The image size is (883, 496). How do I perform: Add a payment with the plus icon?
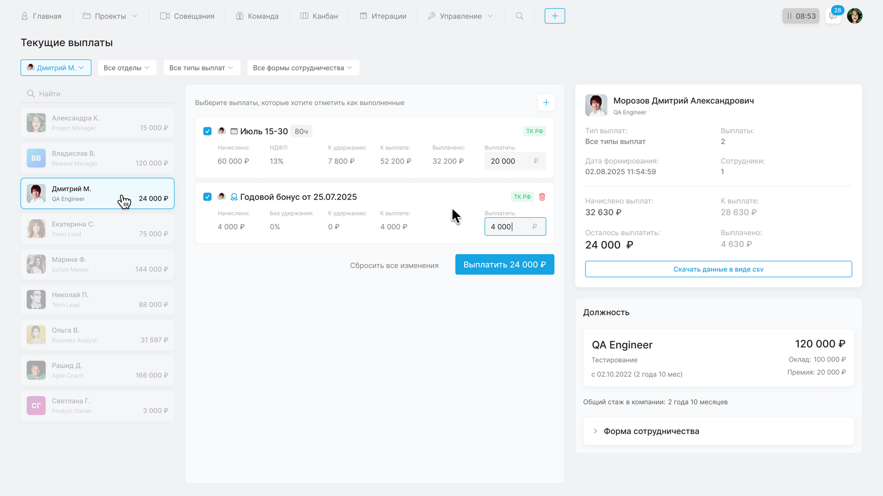(x=546, y=103)
